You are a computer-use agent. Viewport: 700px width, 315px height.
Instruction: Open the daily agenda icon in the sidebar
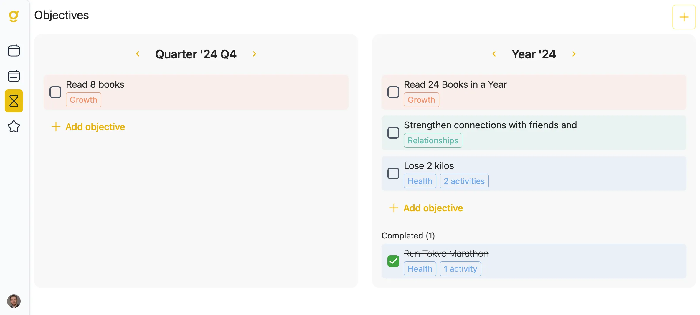click(x=14, y=76)
